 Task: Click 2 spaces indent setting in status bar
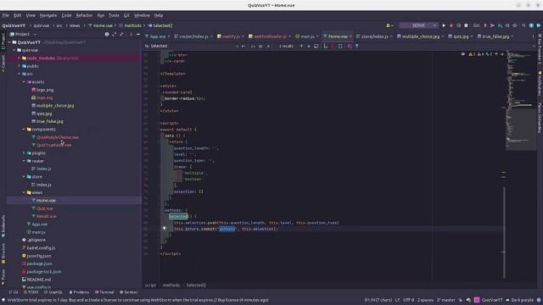(425, 300)
